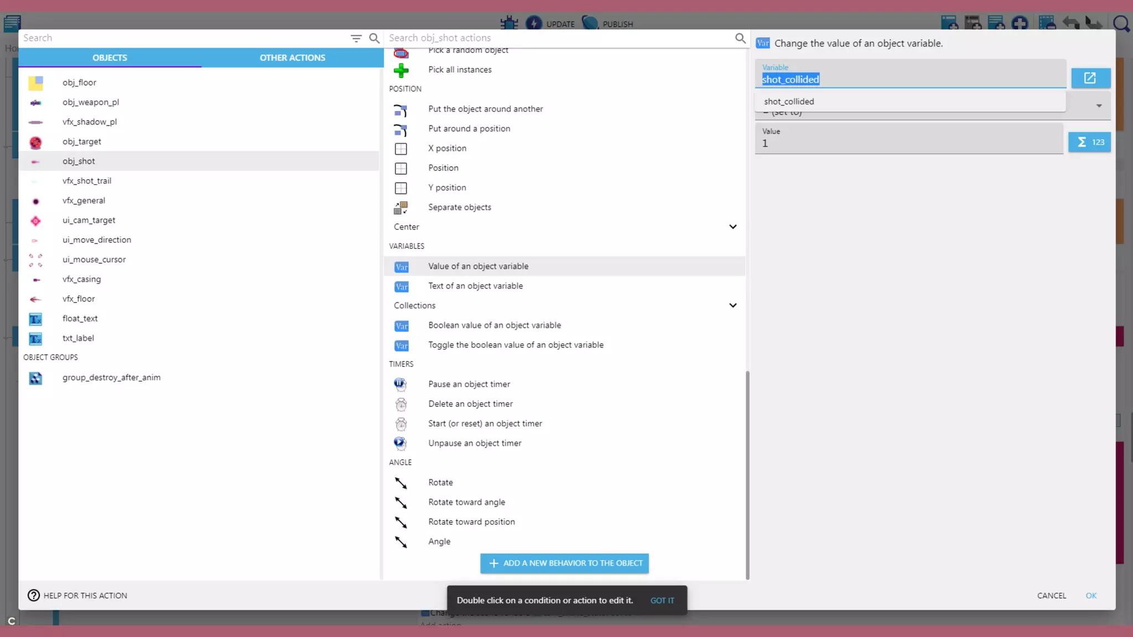Screen dimensions: 1133x637
Task: Select the obj_target object icon
Action: tap(35, 142)
